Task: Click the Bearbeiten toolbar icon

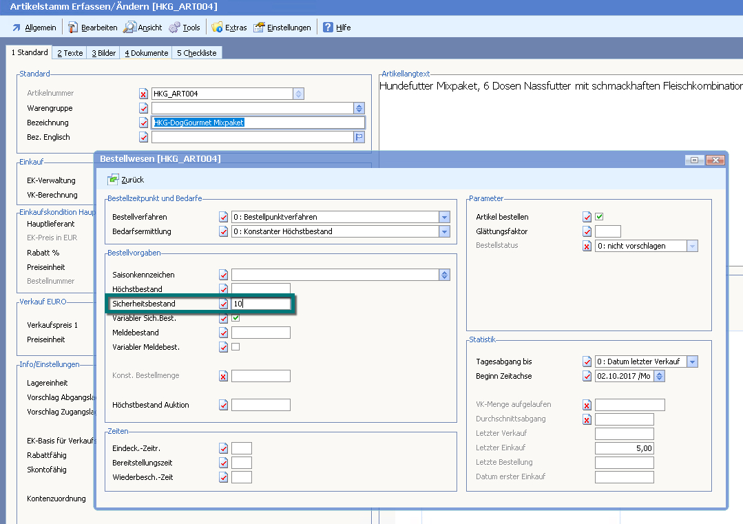Action: (x=73, y=28)
